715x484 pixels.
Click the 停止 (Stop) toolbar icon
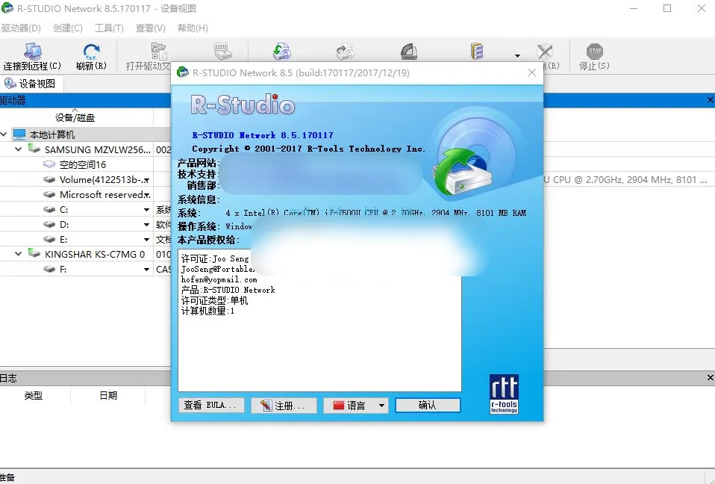coord(593,51)
